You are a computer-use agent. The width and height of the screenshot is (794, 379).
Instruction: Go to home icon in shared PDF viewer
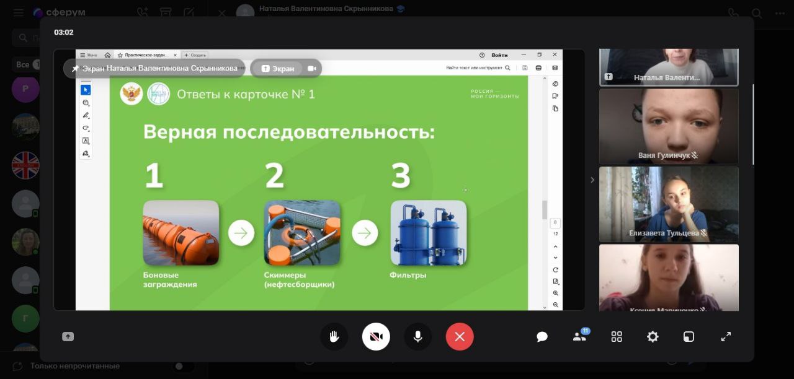tap(107, 55)
